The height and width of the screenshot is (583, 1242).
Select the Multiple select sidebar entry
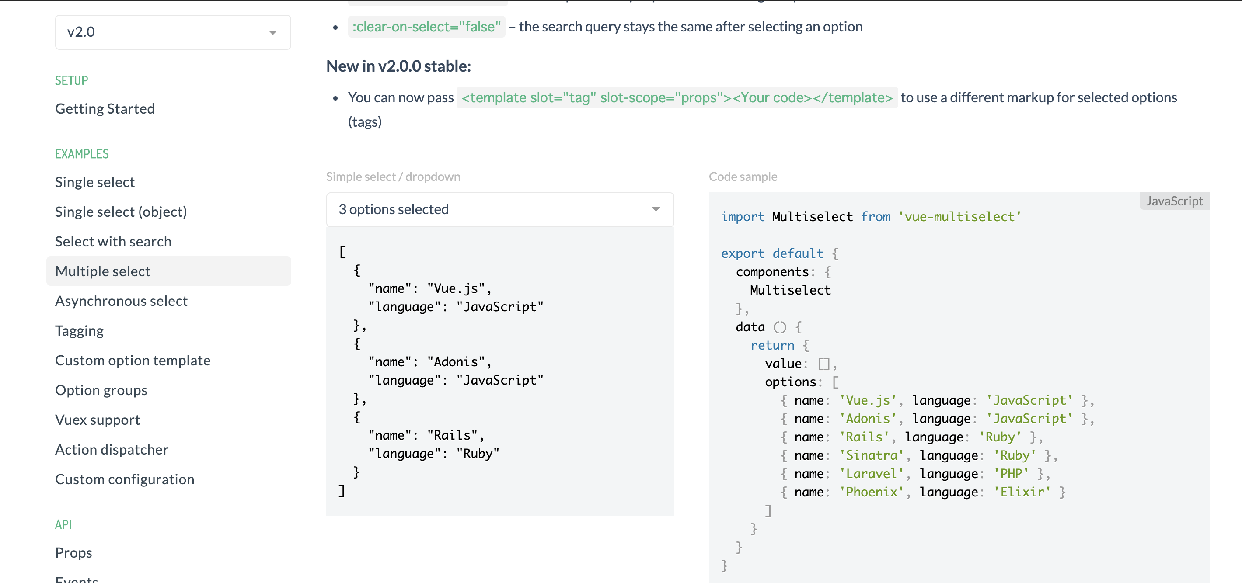(x=103, y=271)
